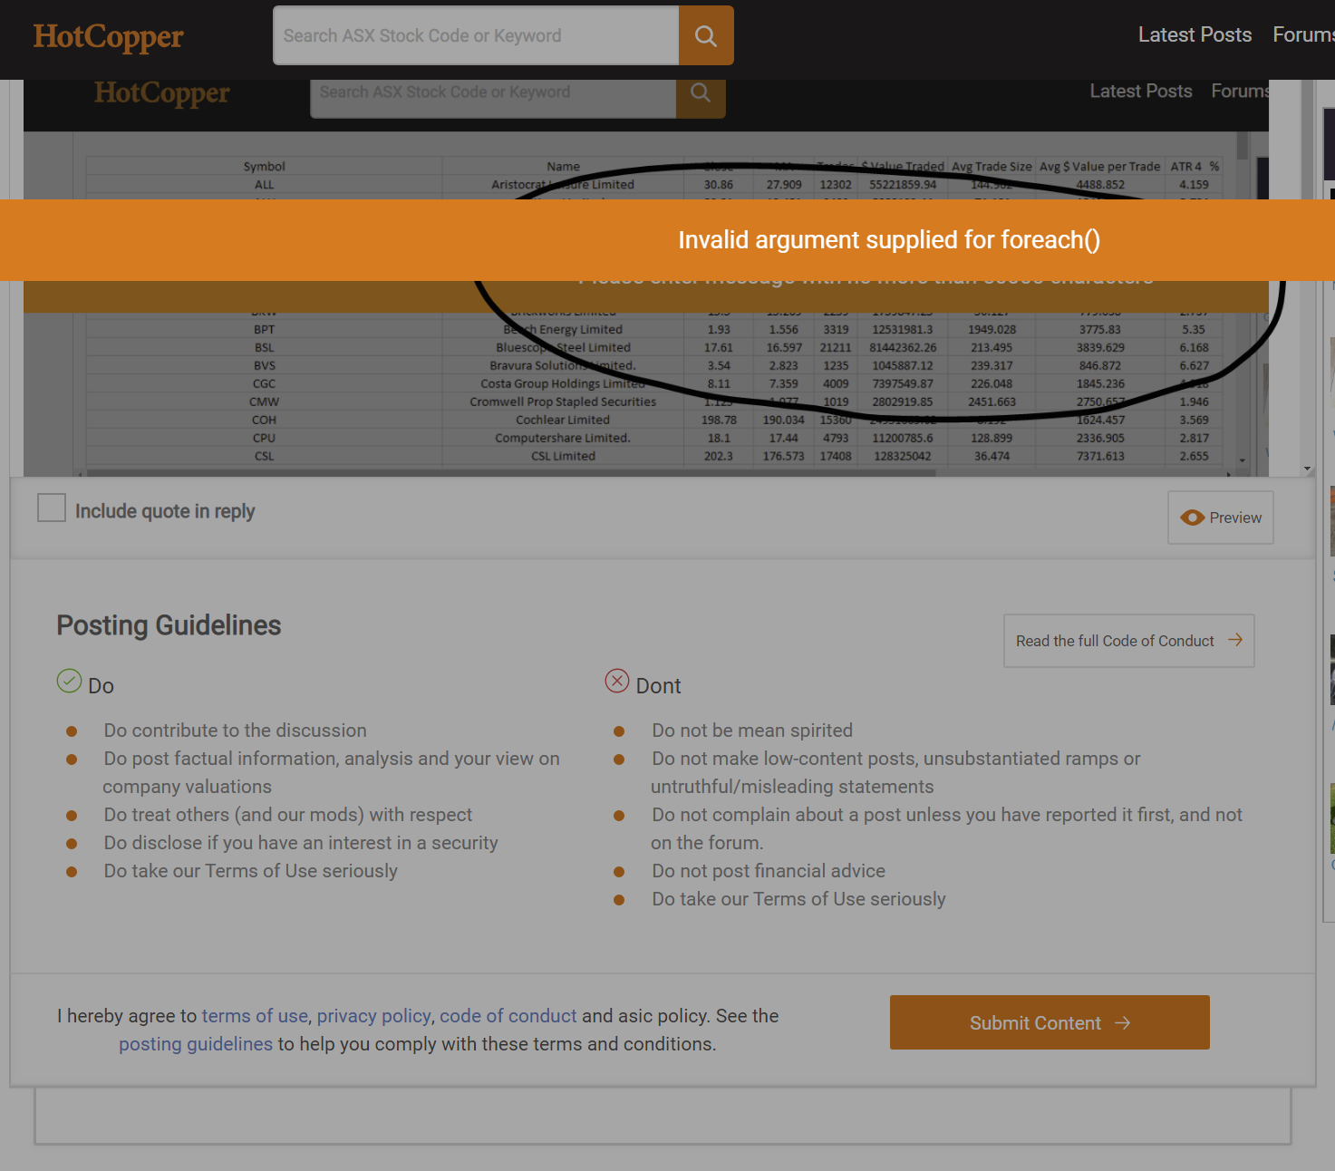
Task: Click the Symbol column header in table
Action: 264,167
